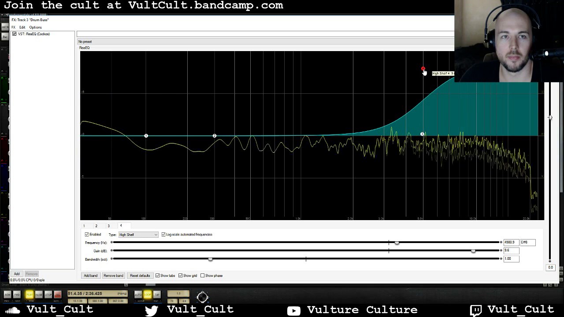This screenshot has width=564, height=317.
Task: Click the 0.0%/0.0% CPU status text
Action: [27, 280]
